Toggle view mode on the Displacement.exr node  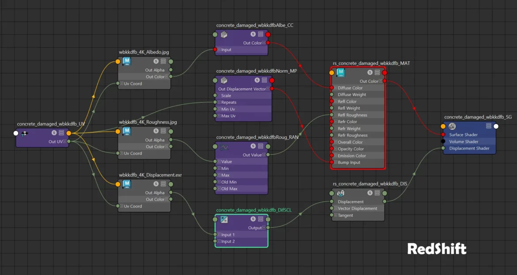pyautogui.click(x=163, y=184)
